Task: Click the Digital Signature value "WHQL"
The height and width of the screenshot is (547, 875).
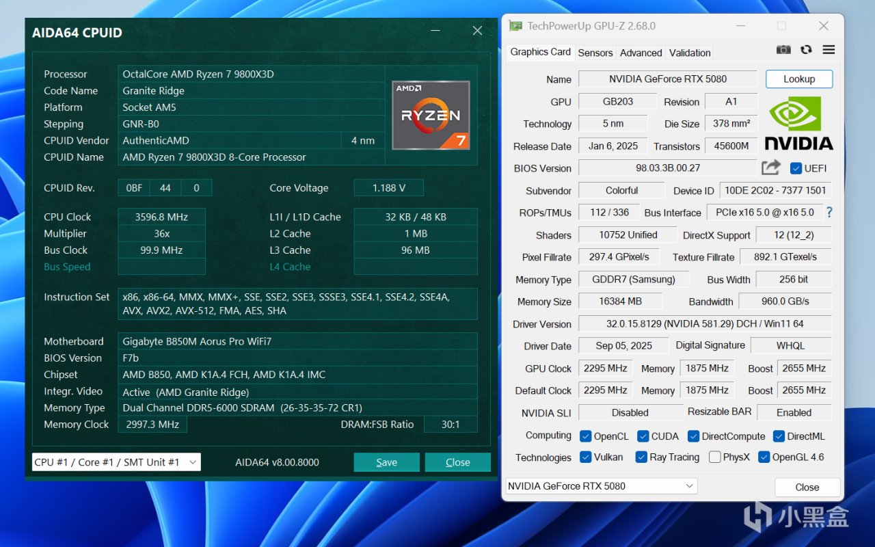Action: tap(791, 345)
